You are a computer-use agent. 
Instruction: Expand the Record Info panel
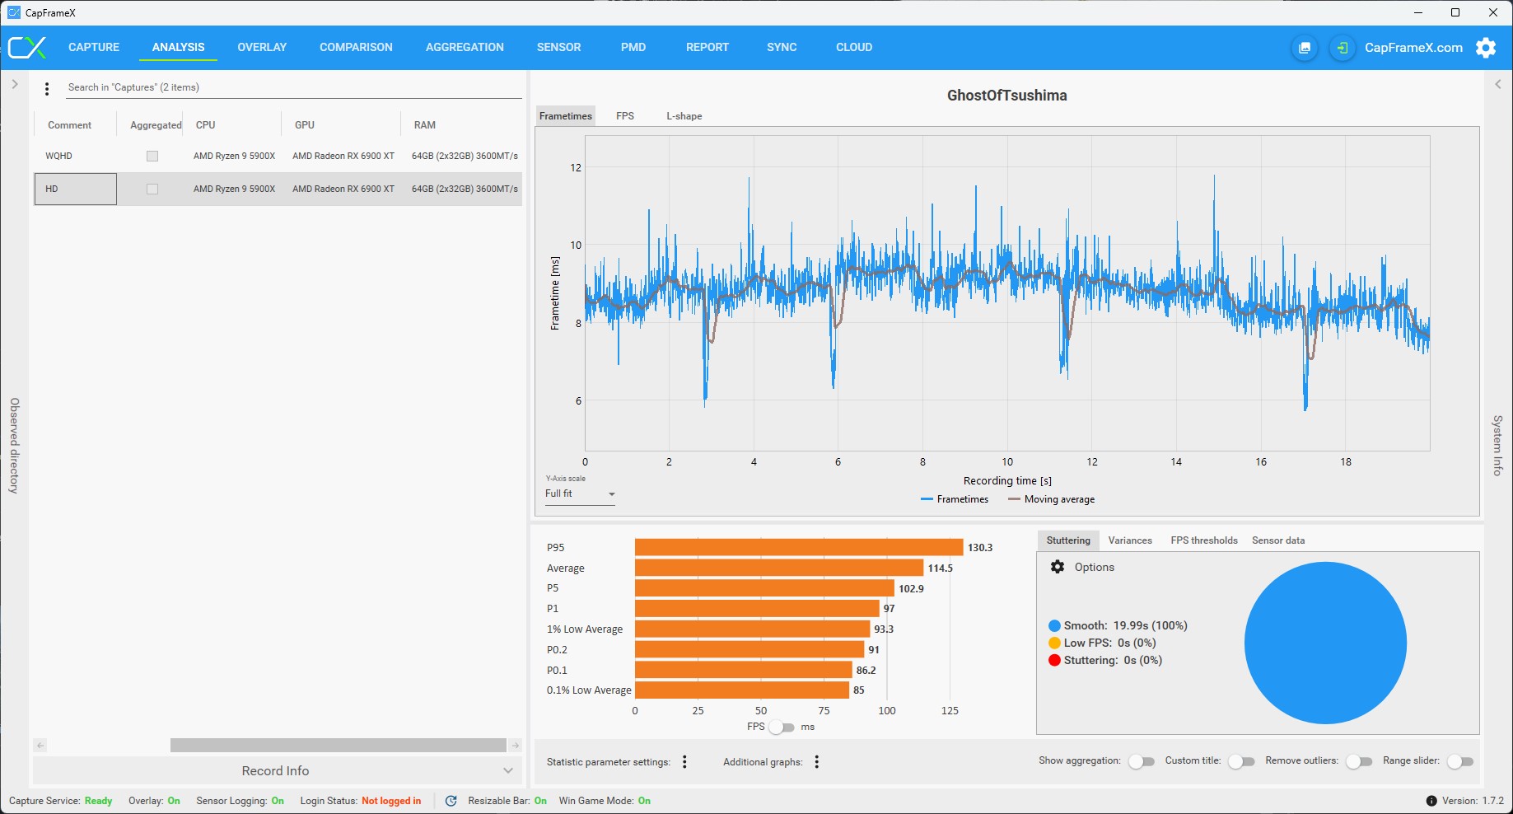[x=277, y=770]
